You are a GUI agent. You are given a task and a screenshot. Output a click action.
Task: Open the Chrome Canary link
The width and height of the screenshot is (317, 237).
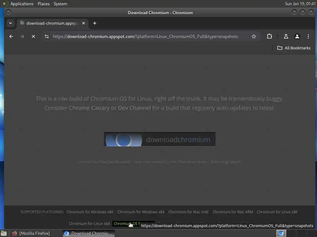tap(89, 108)
